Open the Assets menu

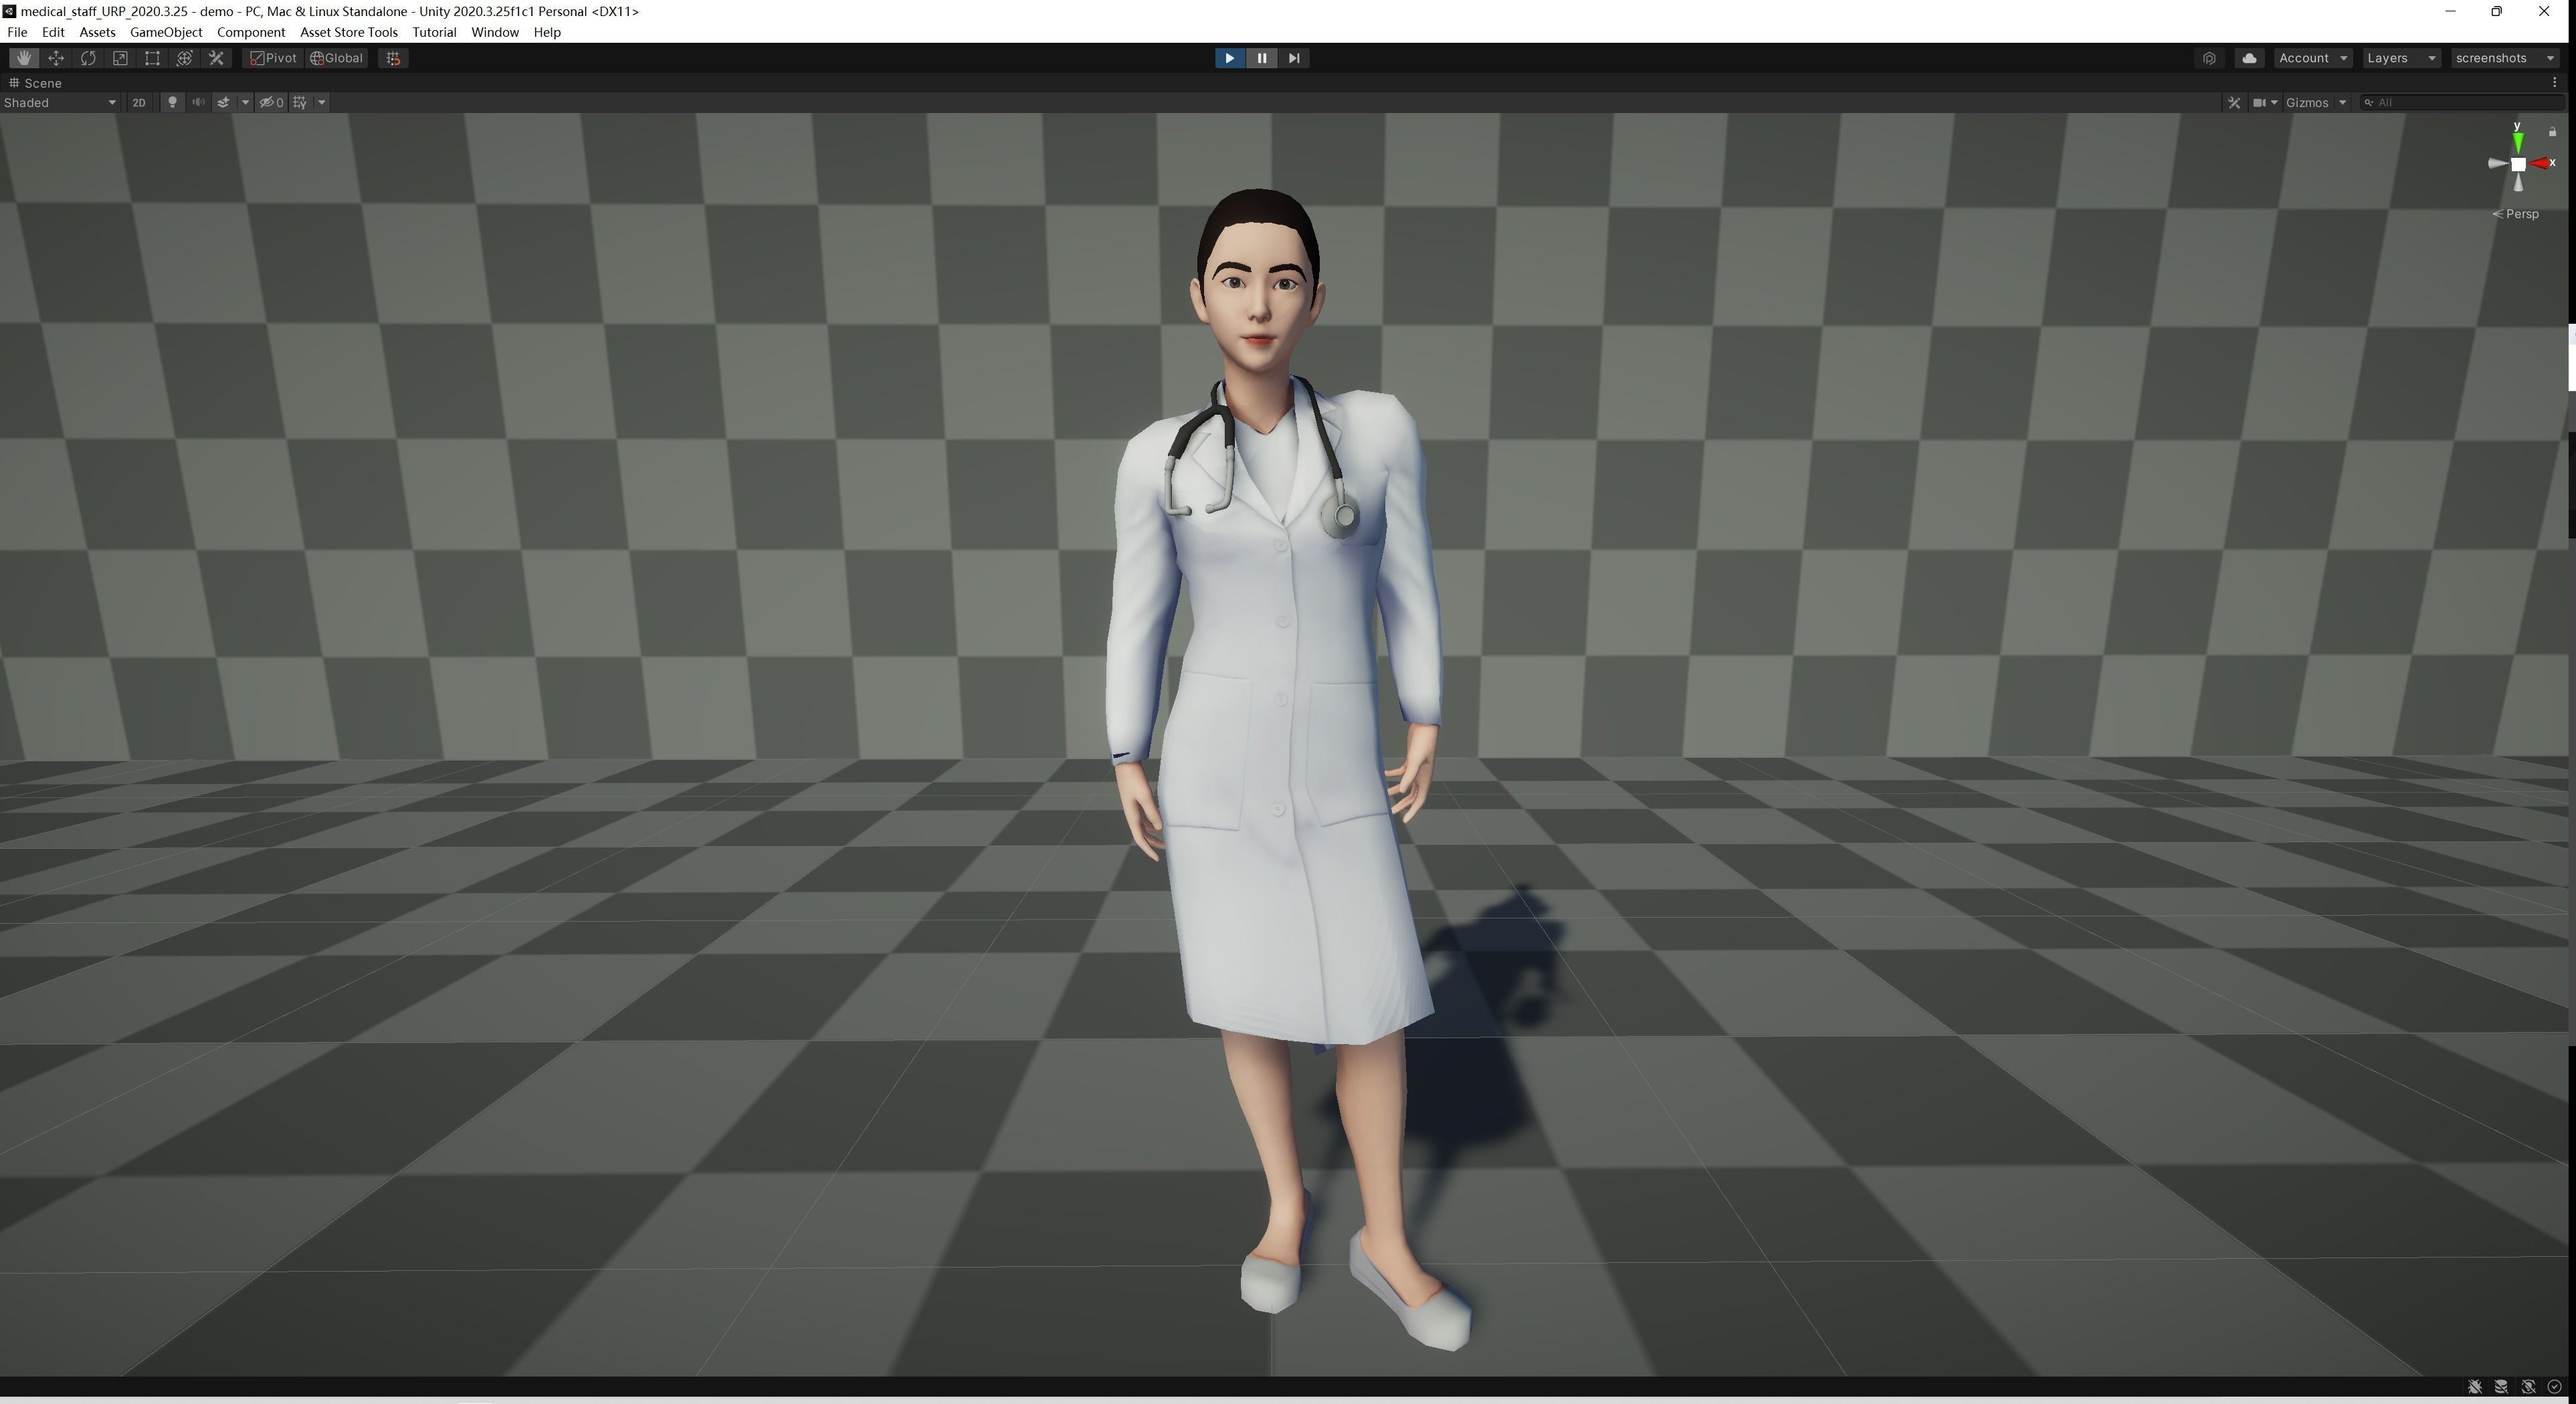point(97,32)
